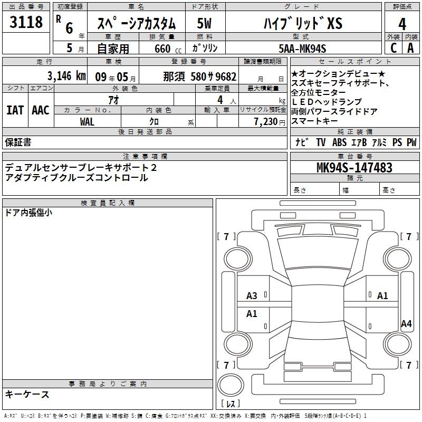Click the A4 damage mark on diagram
Screen dimensions: 422x422
(x=406, y=323)
